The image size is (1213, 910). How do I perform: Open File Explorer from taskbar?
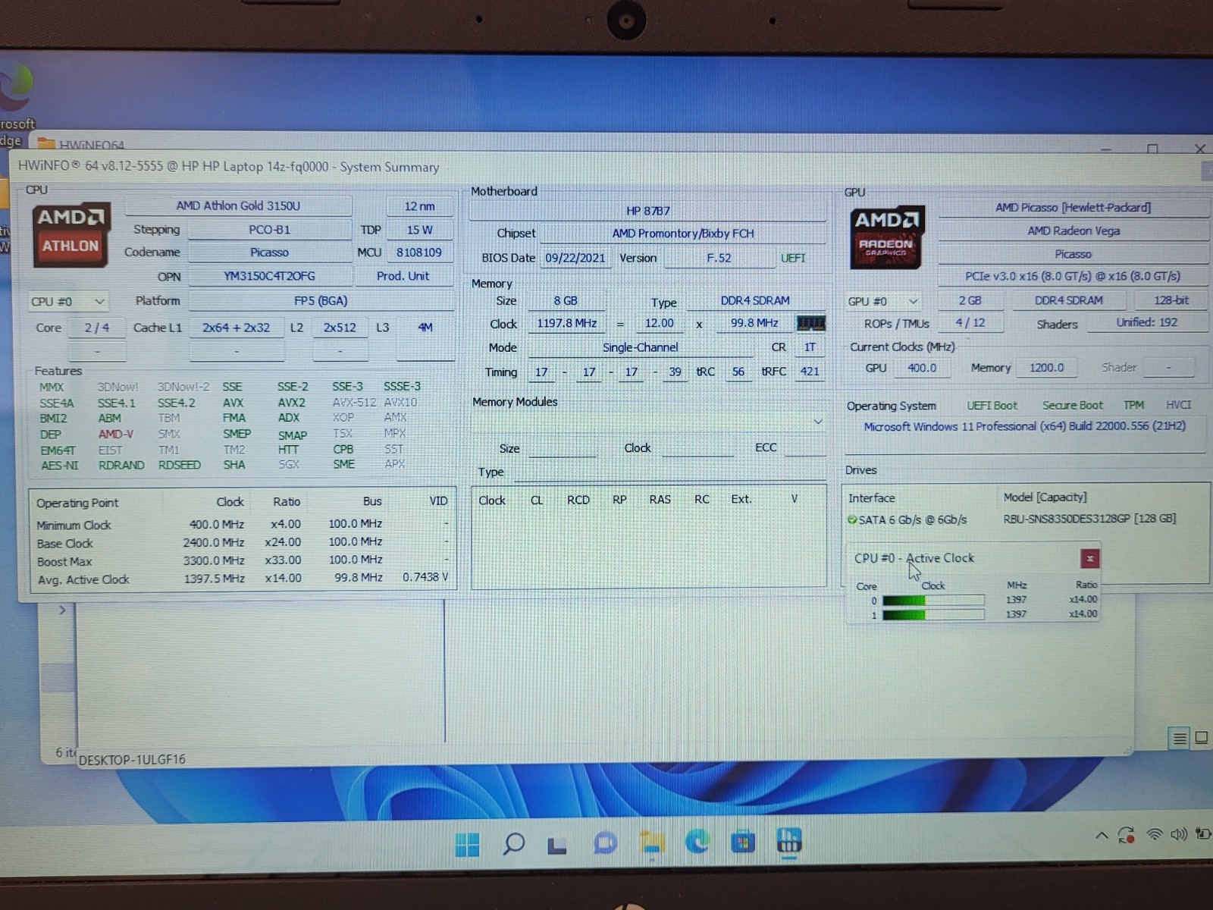click(652, 843)
